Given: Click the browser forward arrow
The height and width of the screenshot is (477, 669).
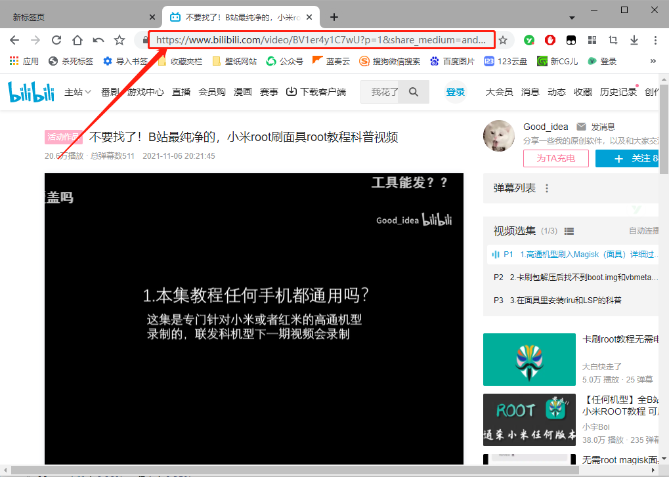Looking at the screenshot, I should point(35,40).
